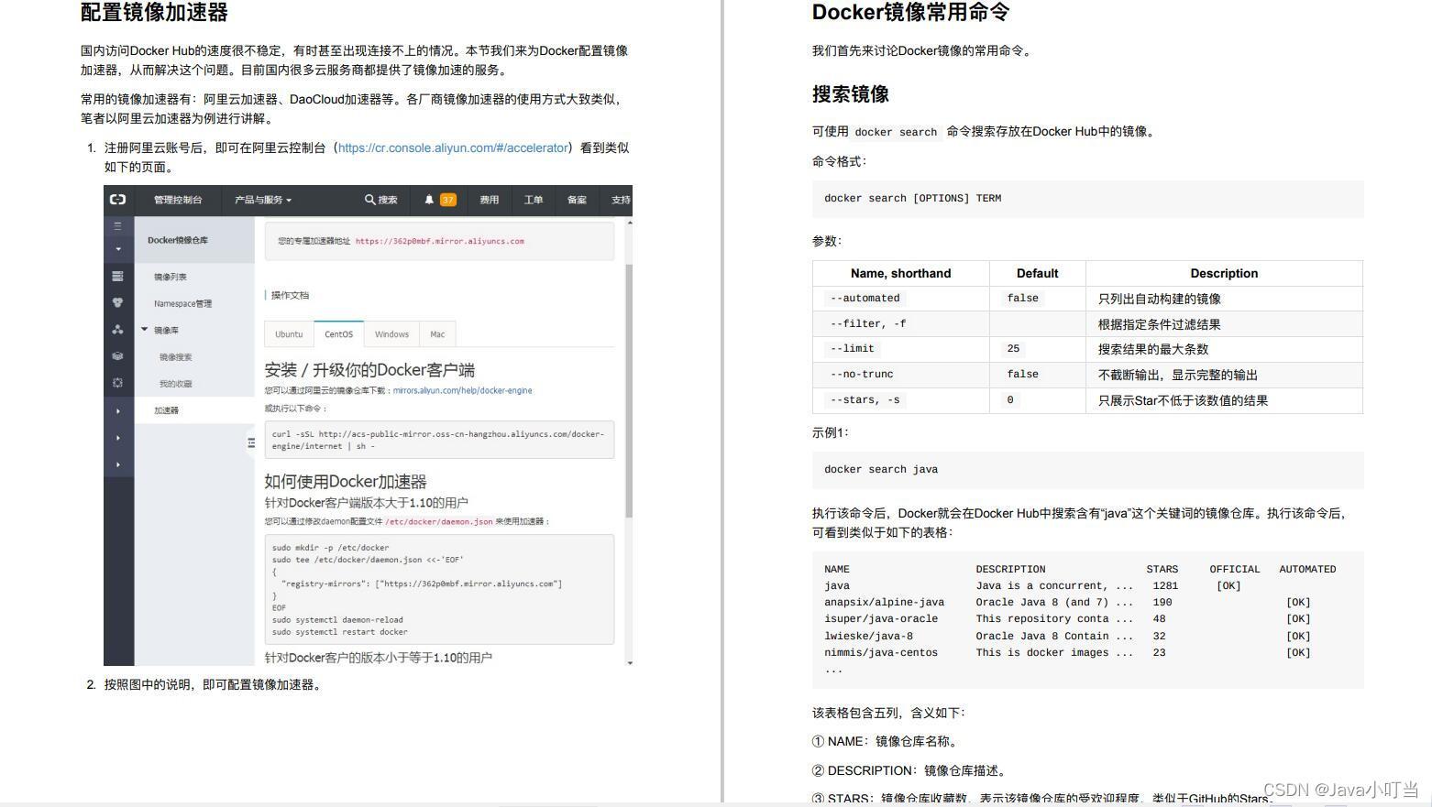The width and height of the screenshot is (1432, 807).
Task: Click the registry-mirrors line in code block
Action: [422, 583]
